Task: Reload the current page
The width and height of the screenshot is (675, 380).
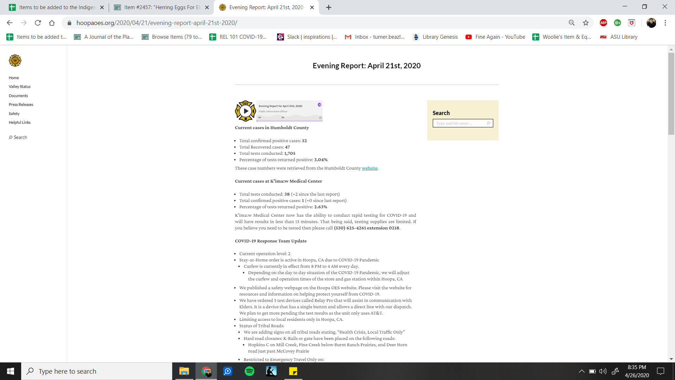Action: point(38,23)
